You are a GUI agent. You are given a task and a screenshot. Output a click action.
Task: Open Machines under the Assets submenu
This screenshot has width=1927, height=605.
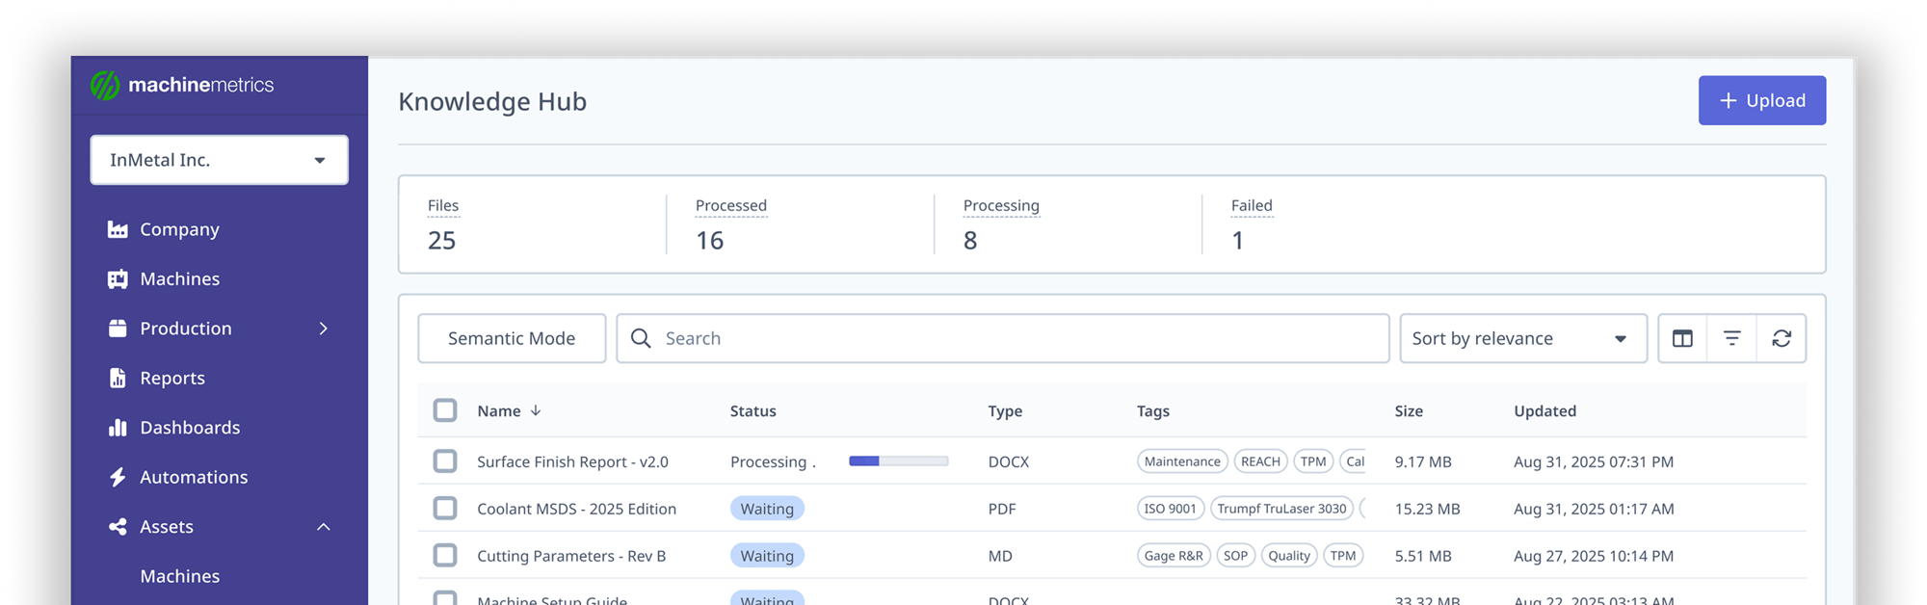180,576
